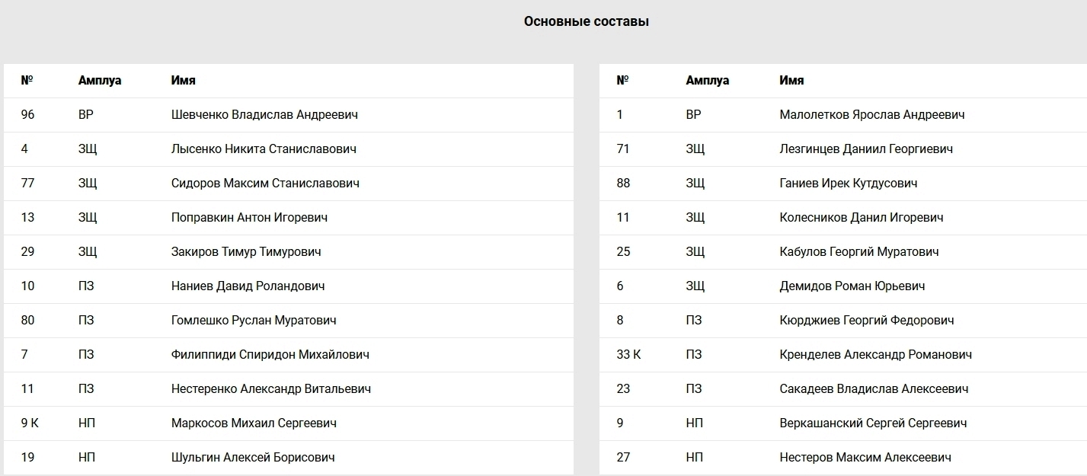Click the Основные составы heading
Viewport: 1087px width, 476px height.
(587, 21)
